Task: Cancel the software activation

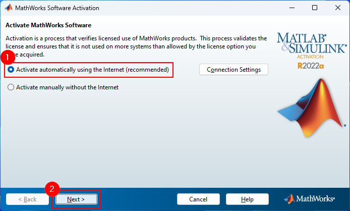Action: pos(198,199)
